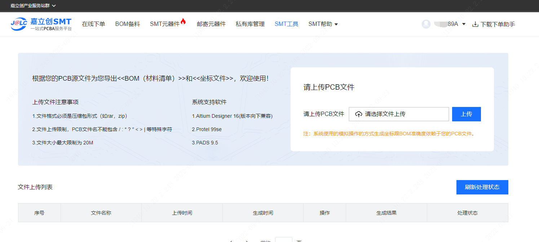This screenshot has width=539, height=242.
Task: Expand the account dropdown arrow near 89A
Action: pos(464,24)
